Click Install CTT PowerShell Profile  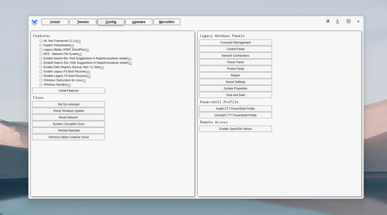click(235, 109)
